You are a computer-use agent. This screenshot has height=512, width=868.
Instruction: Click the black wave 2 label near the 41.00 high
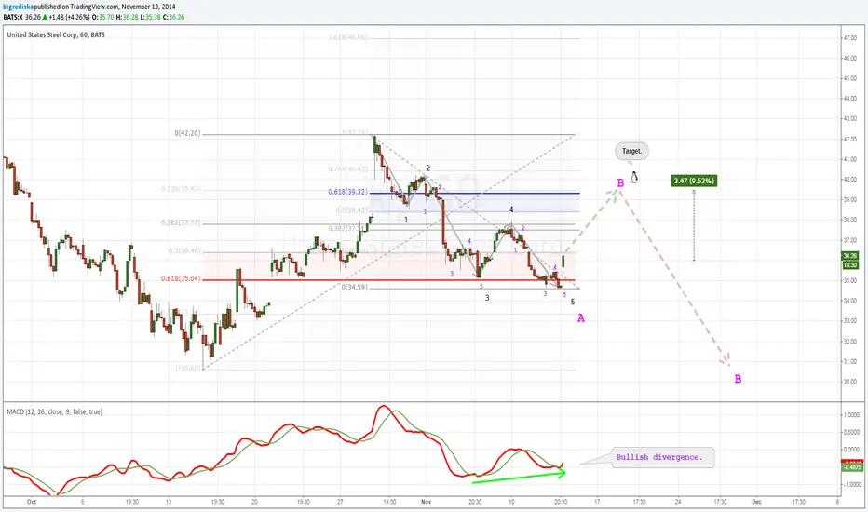tap(427, 168)
